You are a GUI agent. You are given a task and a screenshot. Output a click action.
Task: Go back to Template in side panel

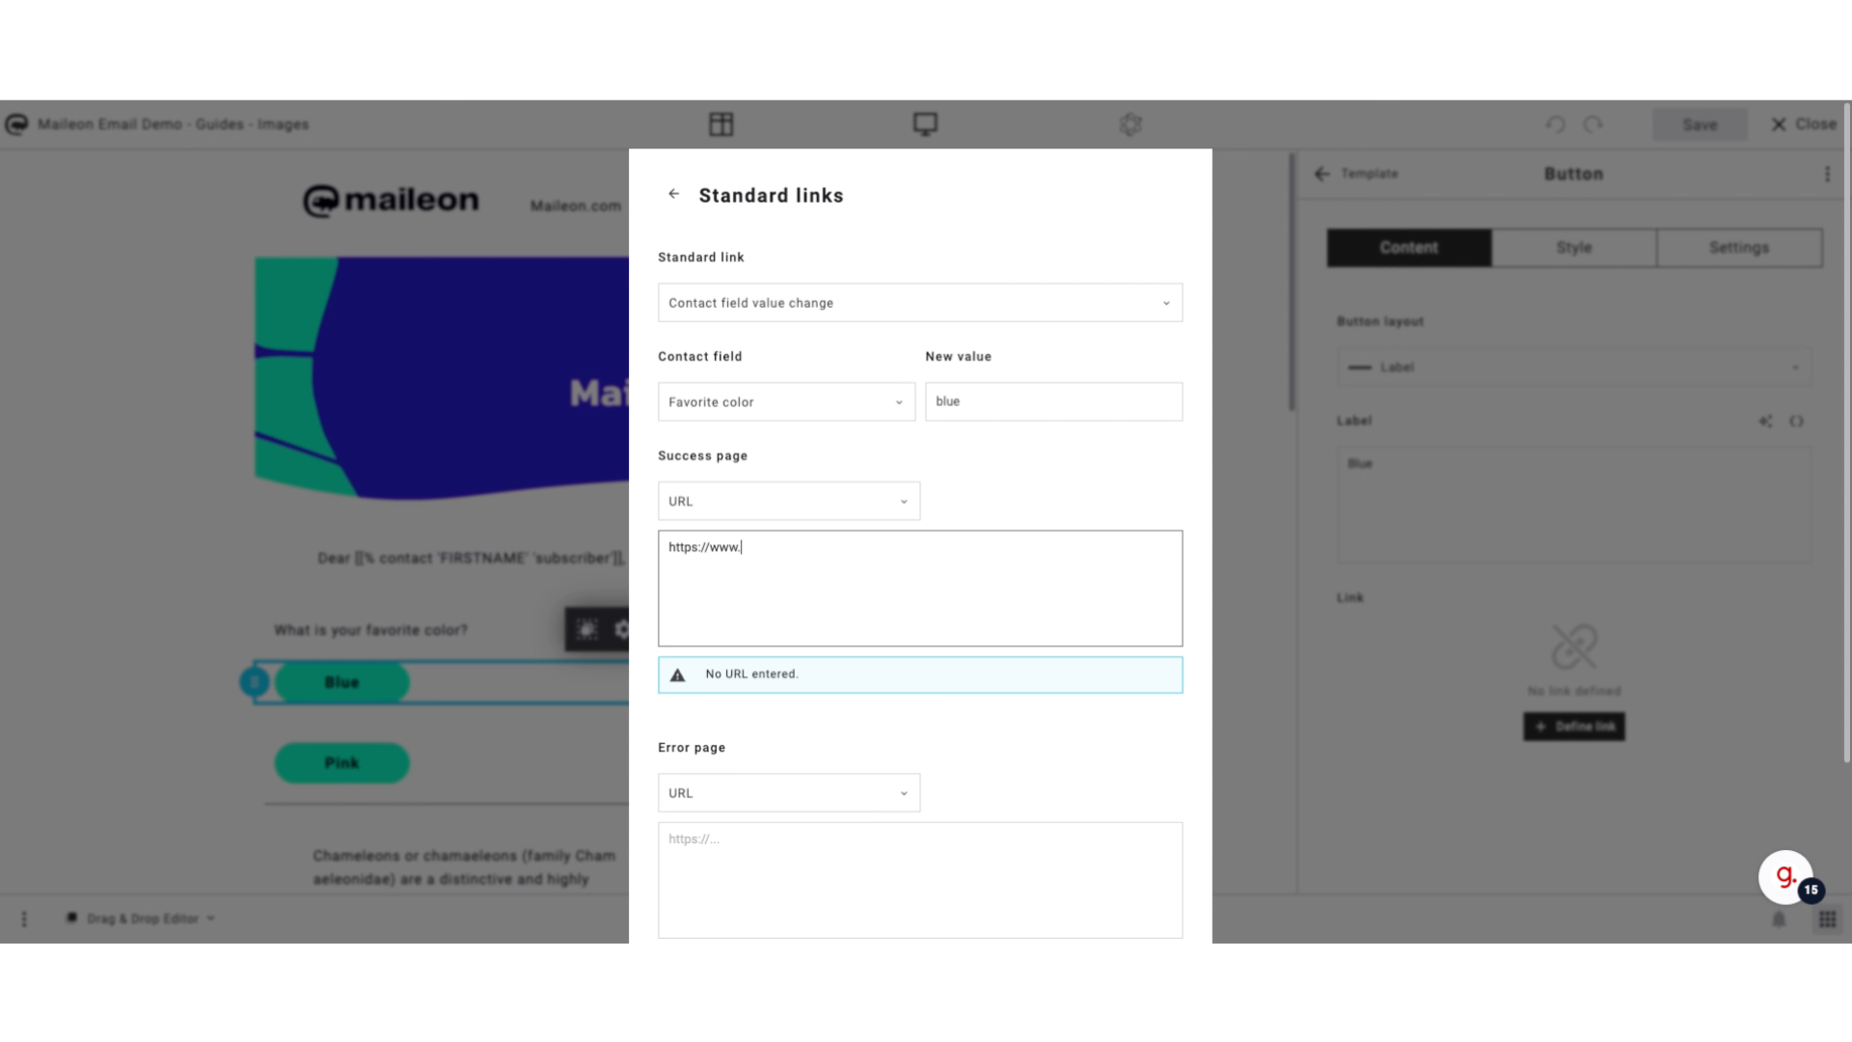(x=1356, y=174)
